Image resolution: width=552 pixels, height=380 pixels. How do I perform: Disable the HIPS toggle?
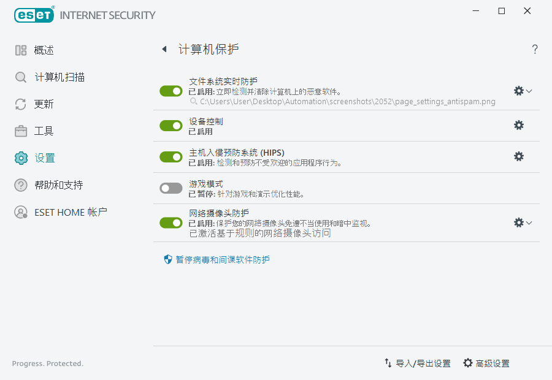coord(171,157)
